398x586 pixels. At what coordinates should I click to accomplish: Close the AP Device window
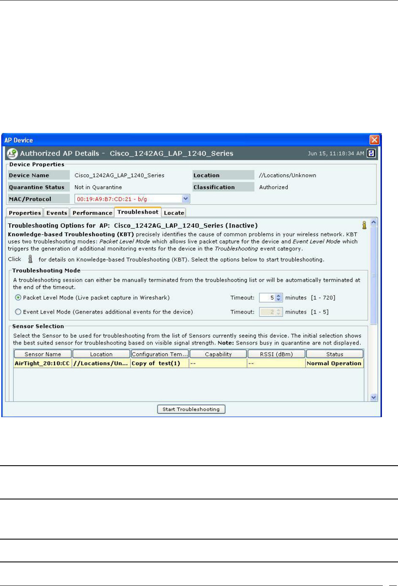click(x=374, y=140)
